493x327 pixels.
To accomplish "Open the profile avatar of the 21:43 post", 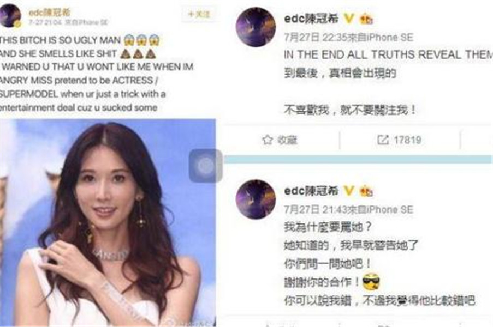I will tap(256, 199).
